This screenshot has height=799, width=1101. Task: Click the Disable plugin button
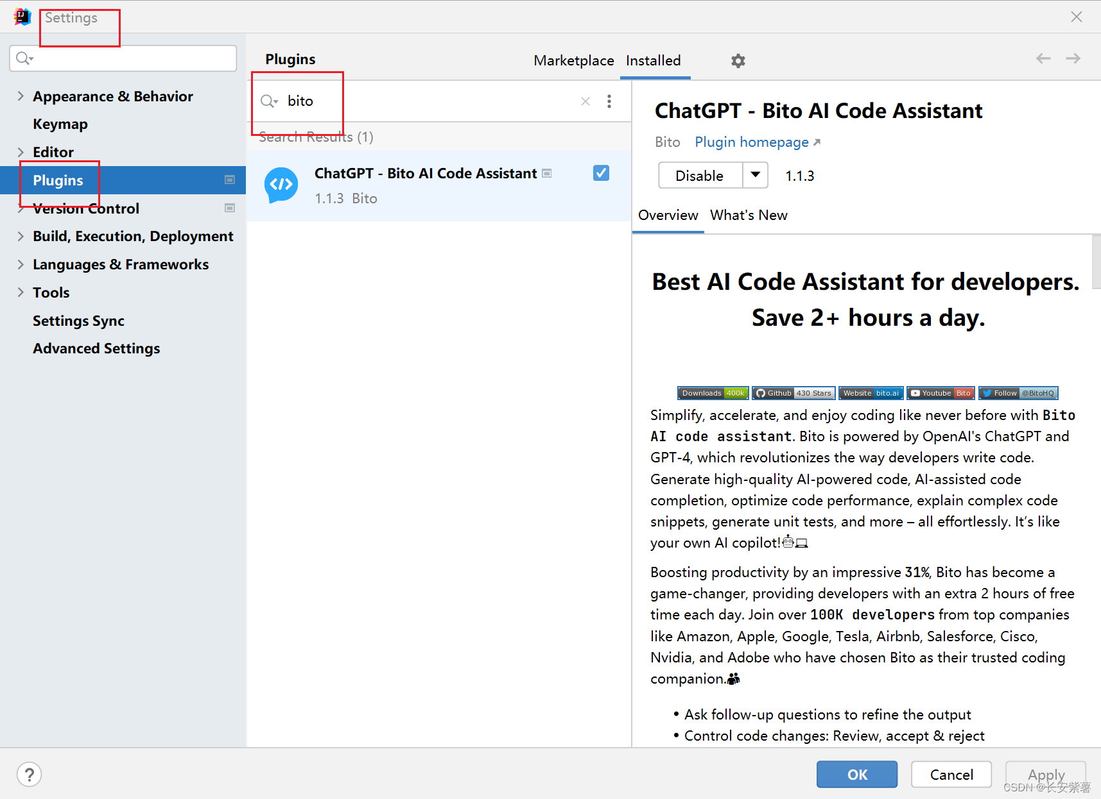(x=700, y=175)
